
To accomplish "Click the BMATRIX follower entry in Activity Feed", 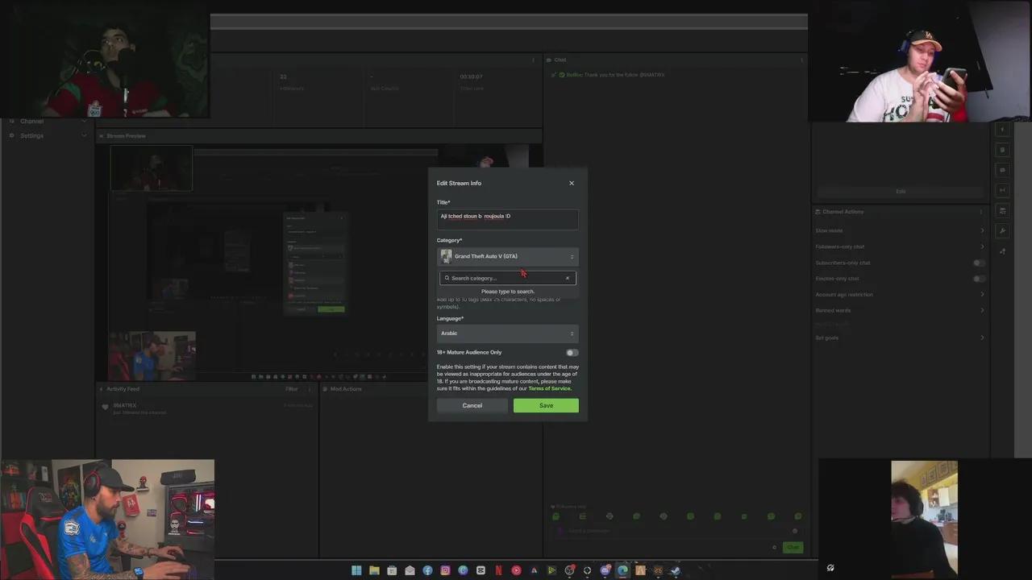I will [x=207, y=408].
